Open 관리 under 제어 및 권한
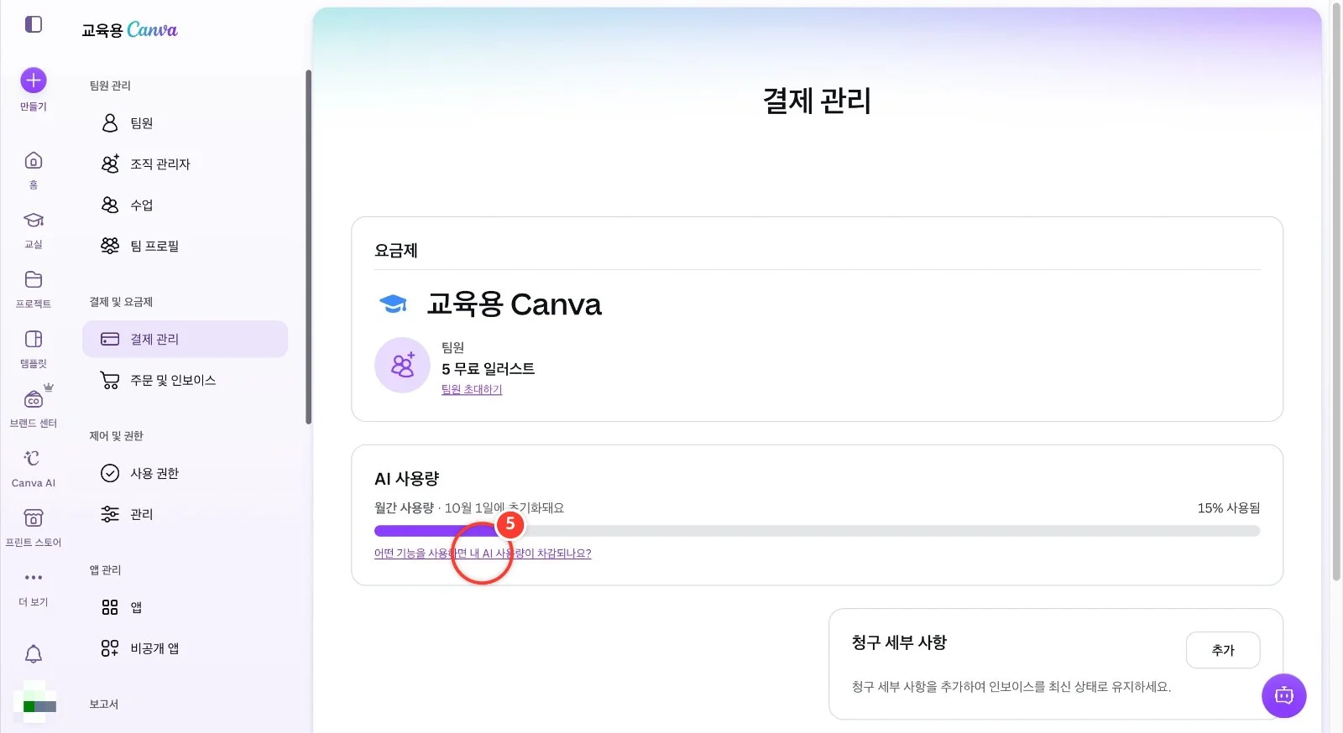Image resolution: width=1343 pixels, height=733 pixels. coord(185,514)
